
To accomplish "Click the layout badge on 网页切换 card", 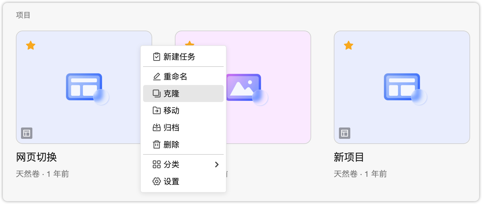I will click(27, 133).
